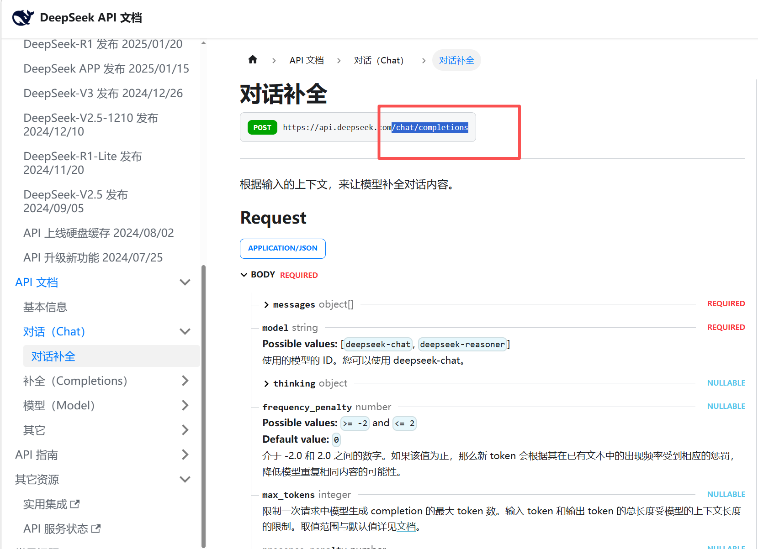Expand the API 指南 sidebar chevron
The image size is (758, 549).
[x=185, y=455]
